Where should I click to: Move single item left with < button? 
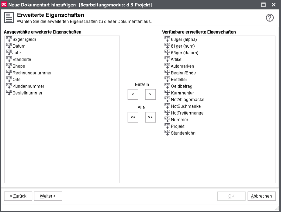coord(133,94)
